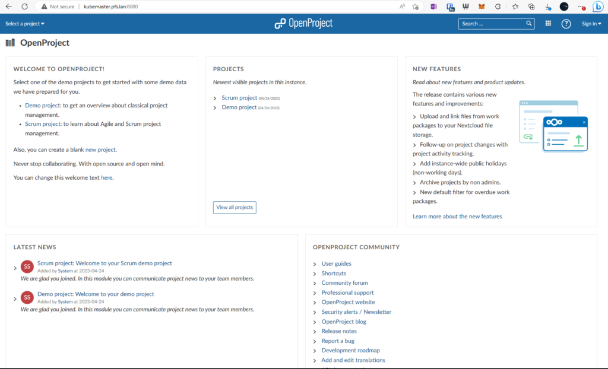Screen dimensions: 608x369
Task: Open the Read aloud icon in address bar
Action: click(x=402, y=7)
